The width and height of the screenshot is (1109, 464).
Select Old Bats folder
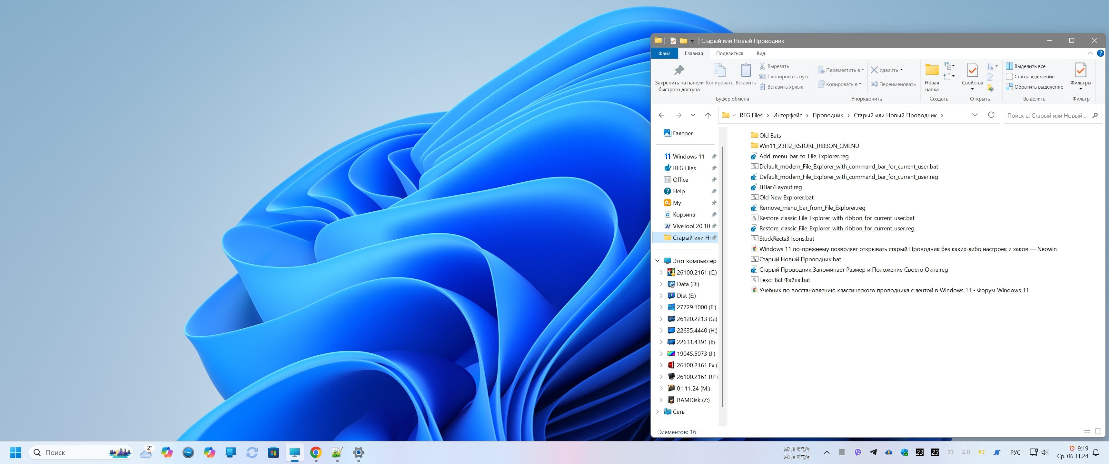(x=766, y=135)
